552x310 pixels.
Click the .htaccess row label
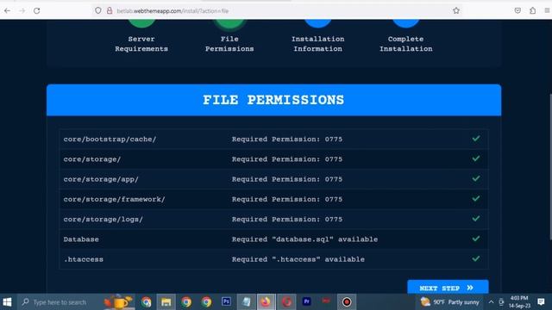pos(84,259)
